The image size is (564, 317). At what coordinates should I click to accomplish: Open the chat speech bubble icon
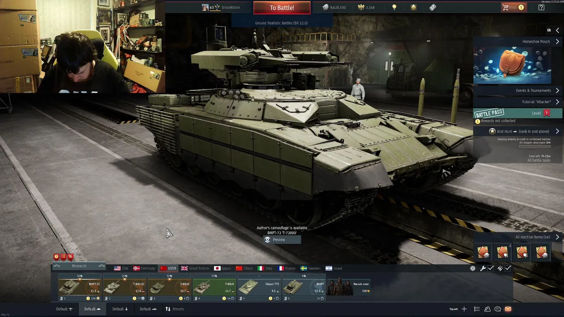(x=498, y=309)
